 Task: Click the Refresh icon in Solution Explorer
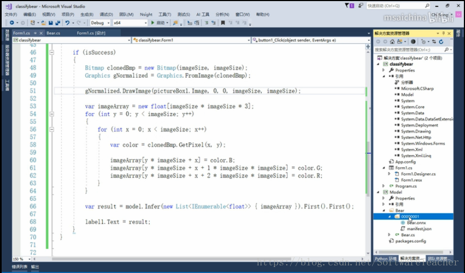pyautogui.click(x=441, y=42)
